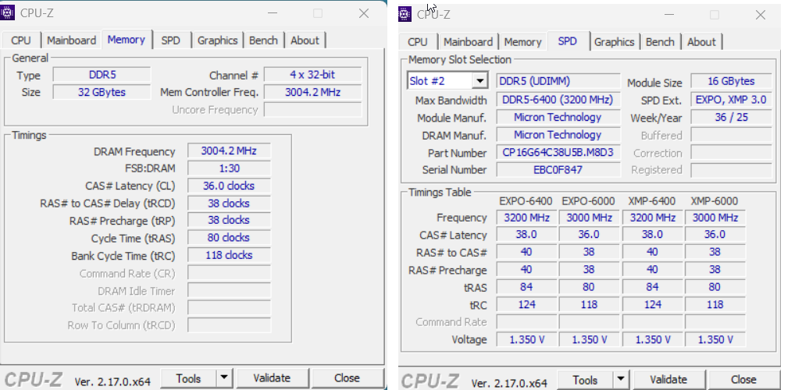The width and height of the screenshot is (802, 390).
Task: Click Week/Year 36 / 25 value
Action: coord(731,118)
